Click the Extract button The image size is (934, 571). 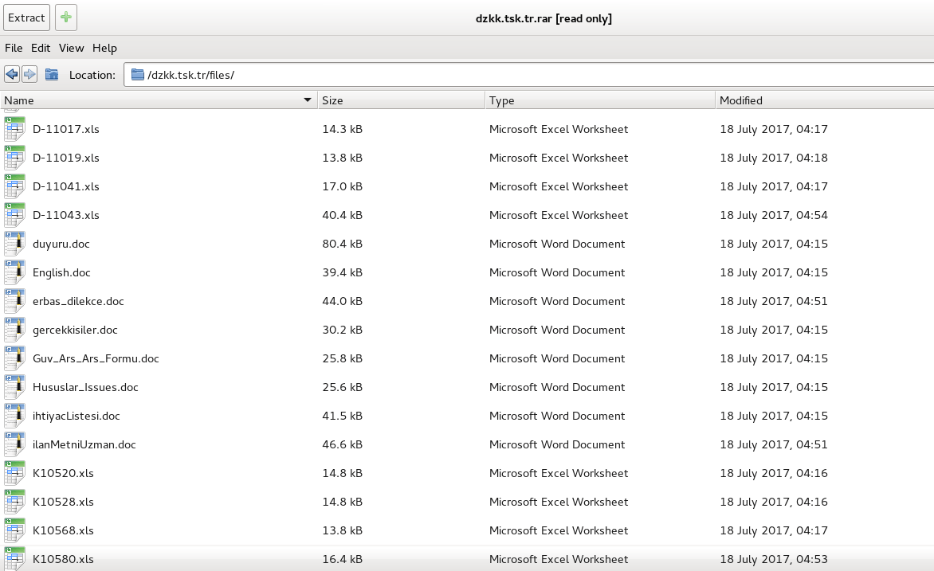point(26,18)
